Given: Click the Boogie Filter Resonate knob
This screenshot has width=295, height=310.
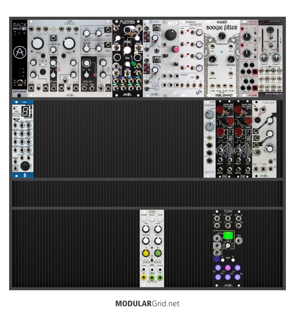Looking at the screenshot, I should click(x=212, y=59).
